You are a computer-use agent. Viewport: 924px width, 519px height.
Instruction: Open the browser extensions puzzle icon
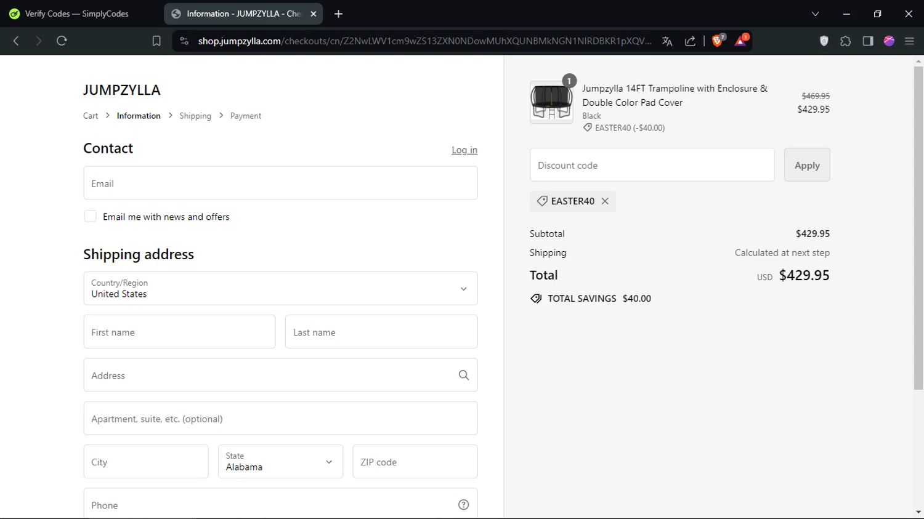tap(846, 41)
